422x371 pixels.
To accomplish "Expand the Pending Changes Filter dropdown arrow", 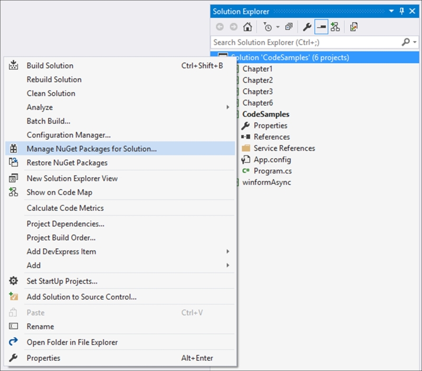I will (278, 27).
